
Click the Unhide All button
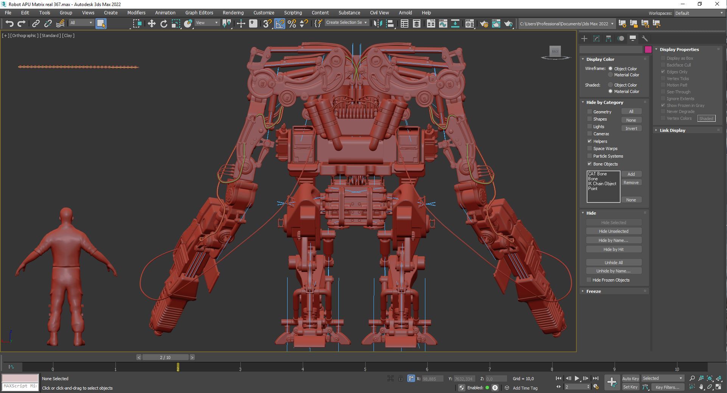pyautogui.click(x=613, y=263)
